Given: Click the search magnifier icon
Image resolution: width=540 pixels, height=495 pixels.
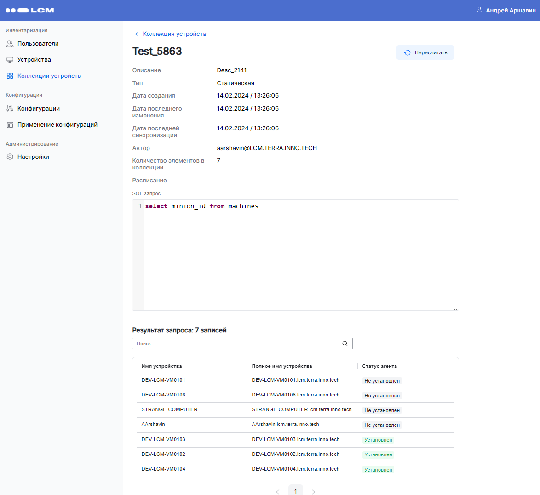Looking at the screenshot, I should pos(345,344).
